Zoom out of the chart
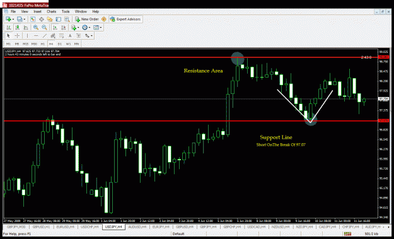The image size is (394, 239). pos(45,27)
